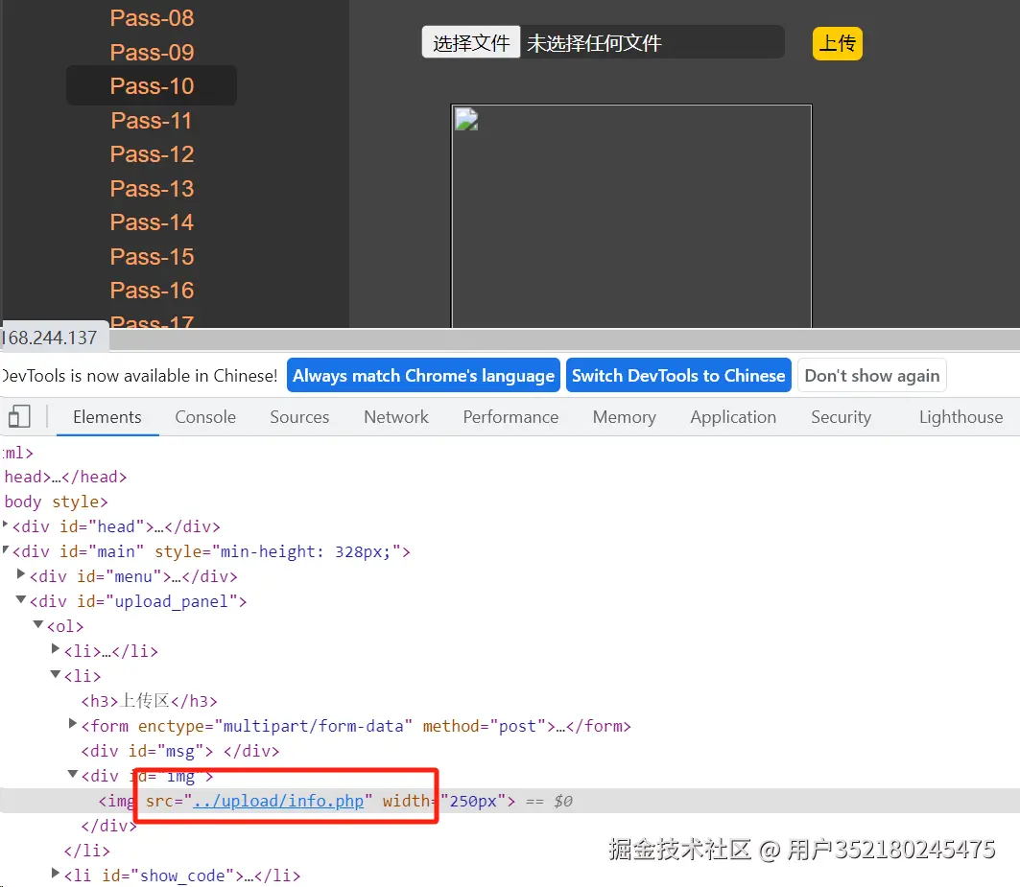Open the Sources tab
1020x887 pixels.
(300, 417)
